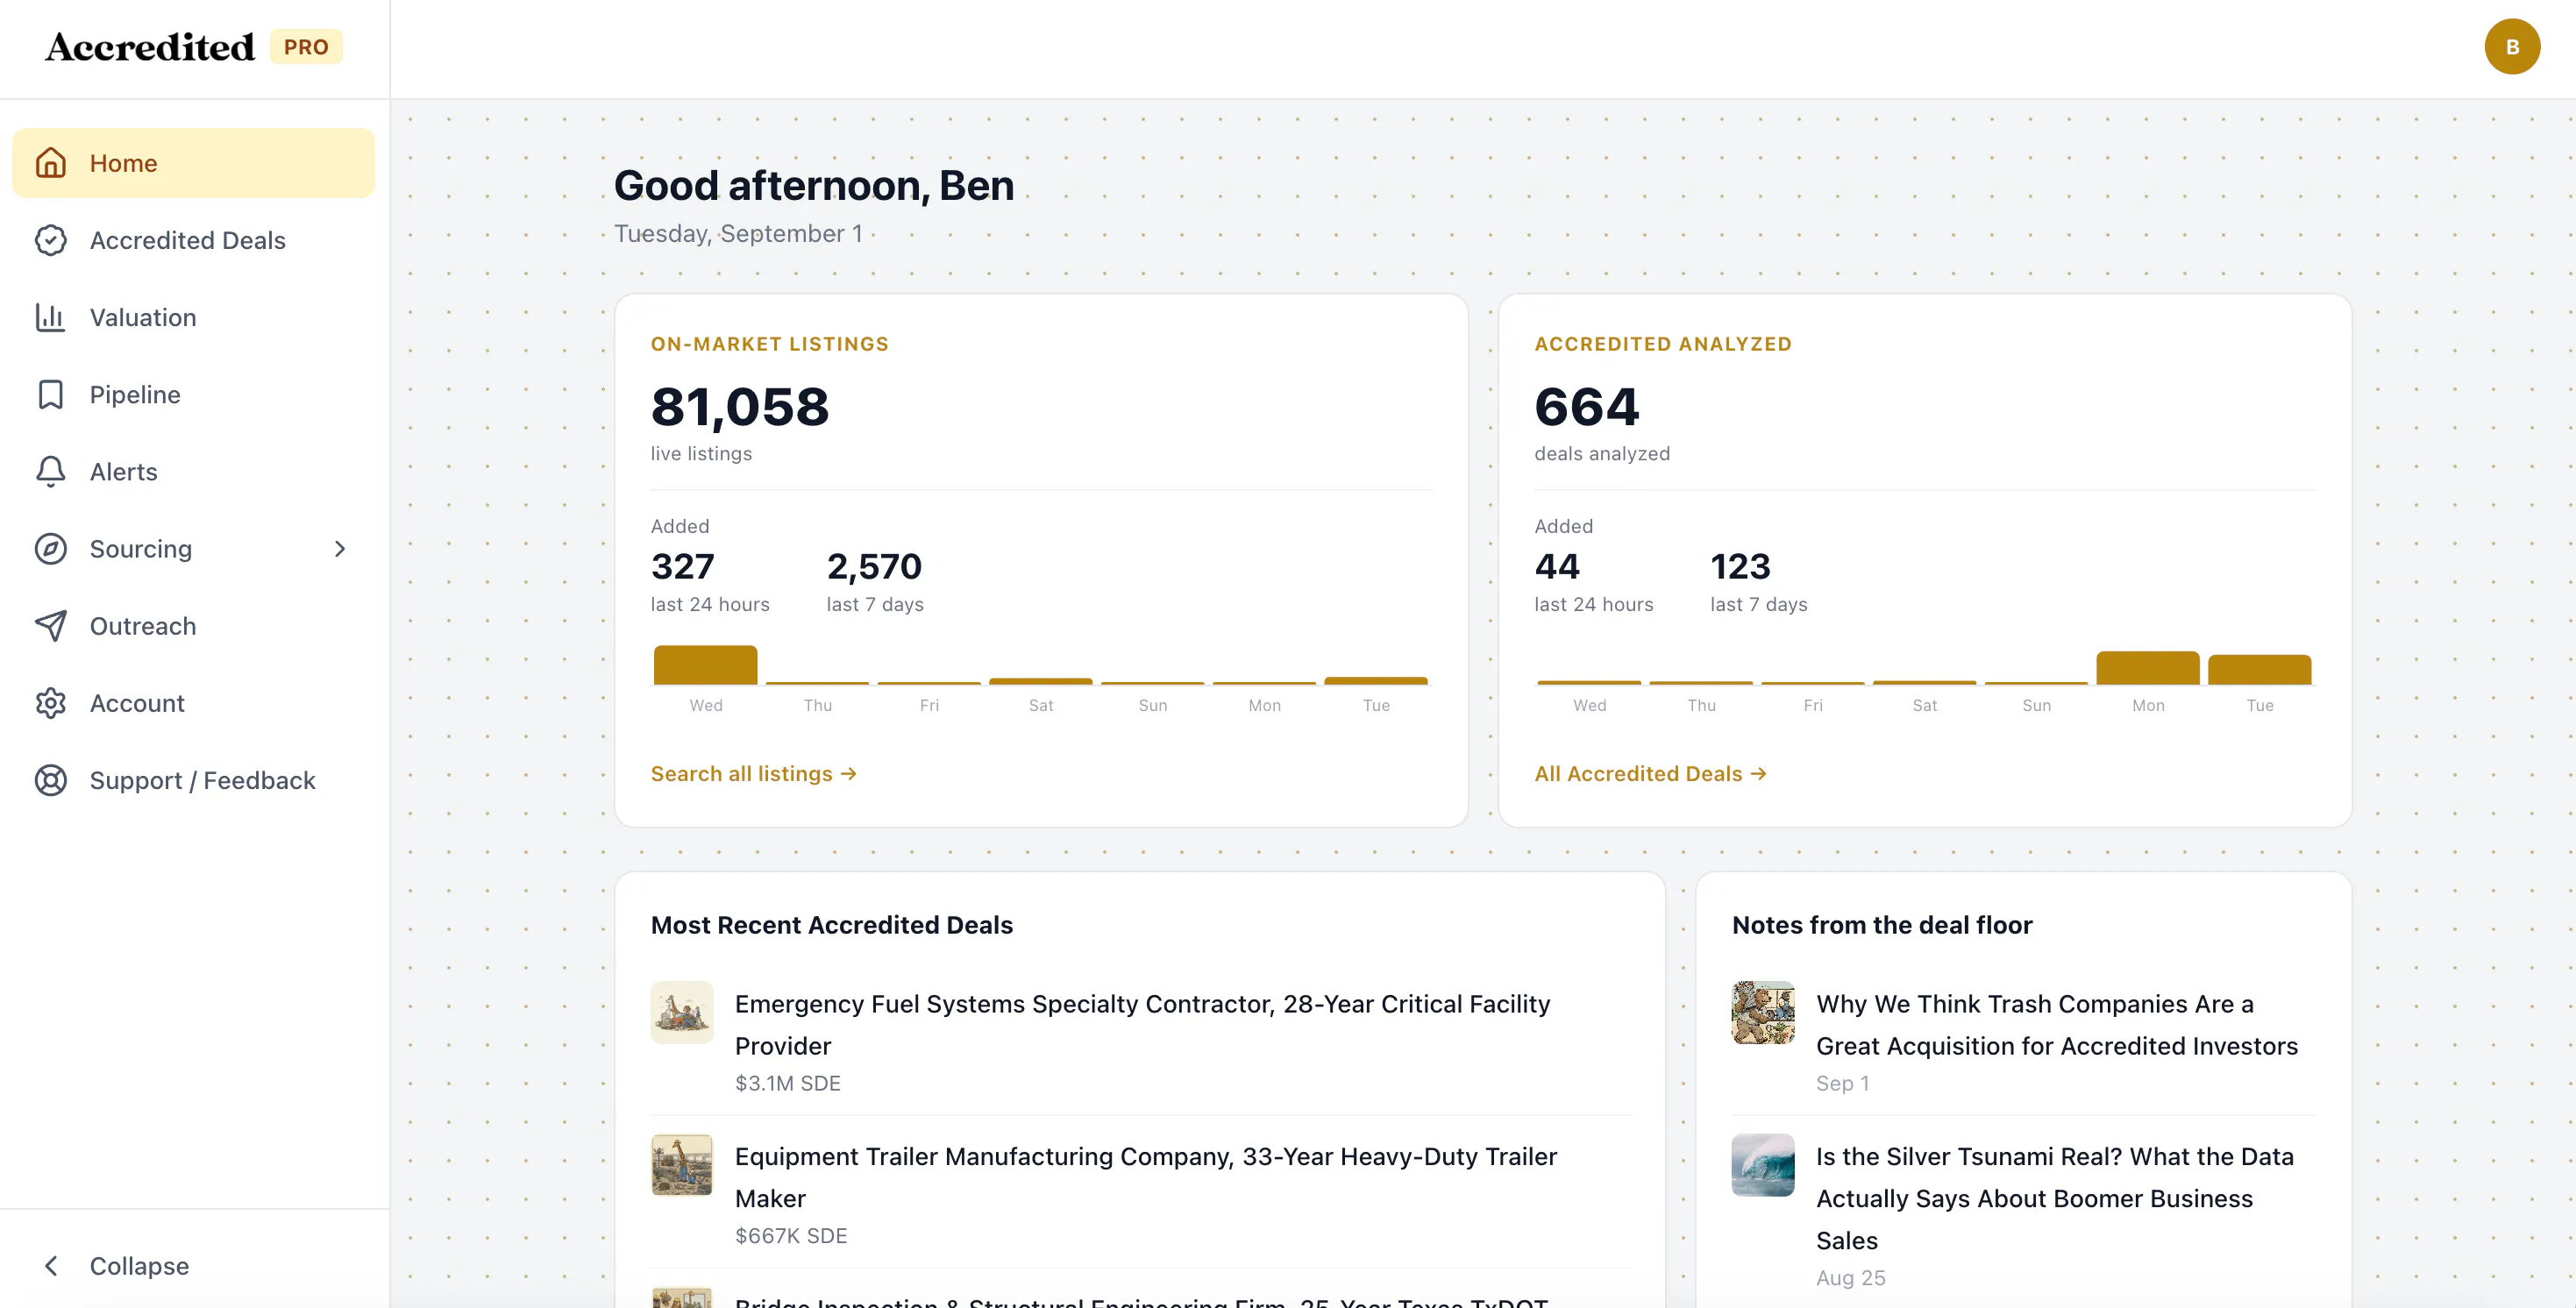2576x1308 pixels.
Task: Click the 81,058 live listings count
Action: coord(740,407)
